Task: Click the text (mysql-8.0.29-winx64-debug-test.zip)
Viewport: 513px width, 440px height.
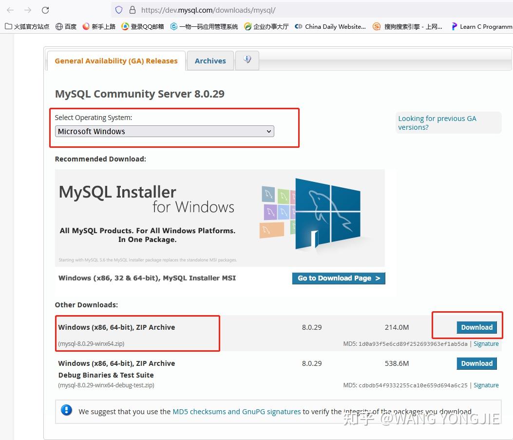Action: tap(106, 385)
